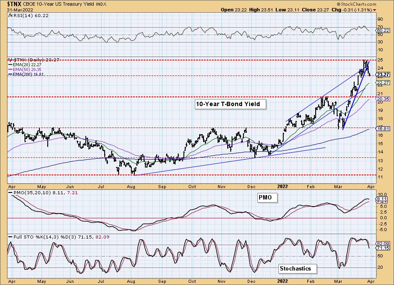Click the 25 level on the price scale
The width and height of the screenshot is (394, 285).
(x=380, y=60)
